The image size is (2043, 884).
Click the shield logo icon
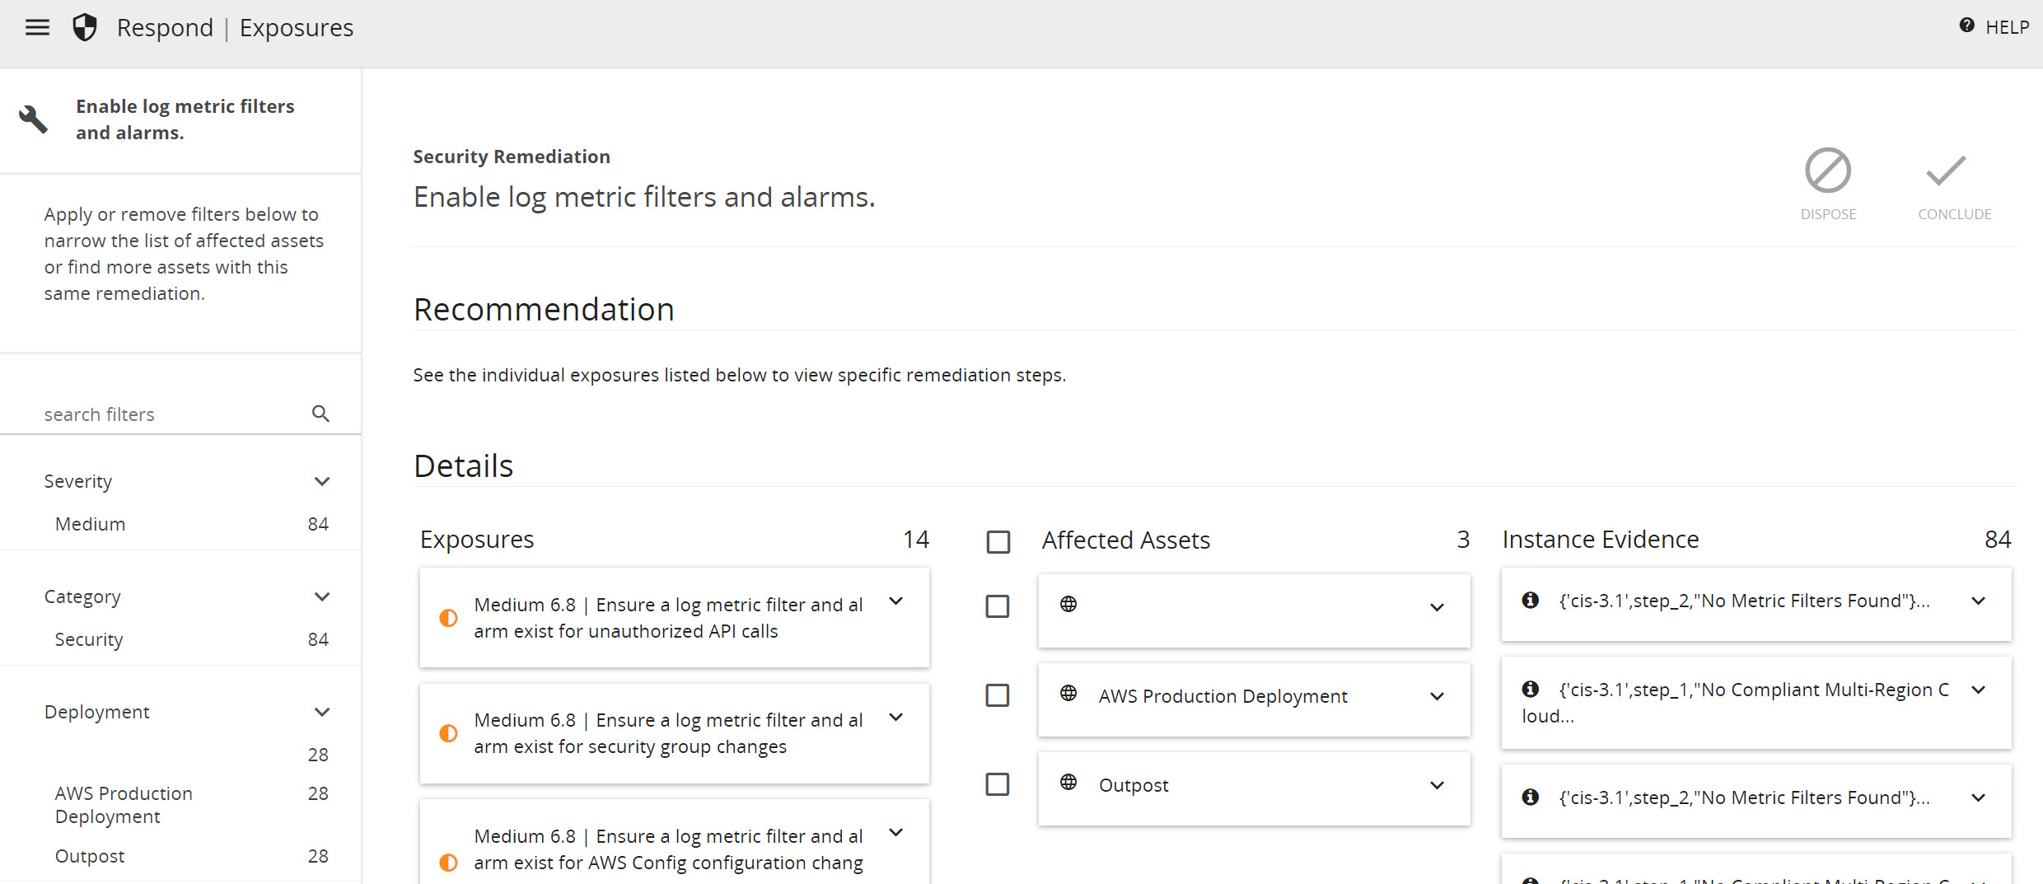tap(85, 27)
